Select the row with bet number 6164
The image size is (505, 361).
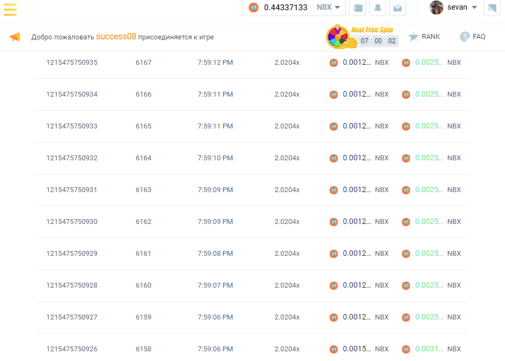click(144, 158)
